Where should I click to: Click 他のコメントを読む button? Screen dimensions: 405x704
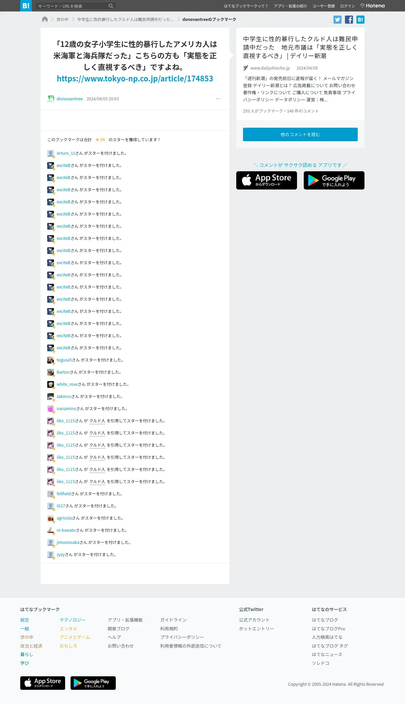[300, 134]
